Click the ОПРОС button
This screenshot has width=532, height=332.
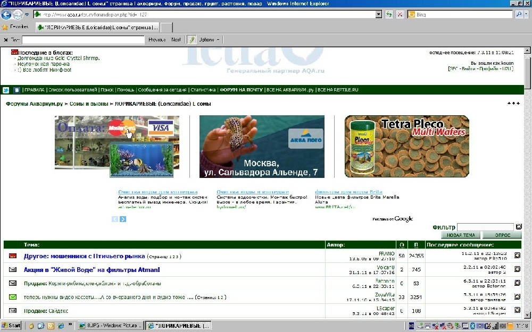tap(503, 235)
